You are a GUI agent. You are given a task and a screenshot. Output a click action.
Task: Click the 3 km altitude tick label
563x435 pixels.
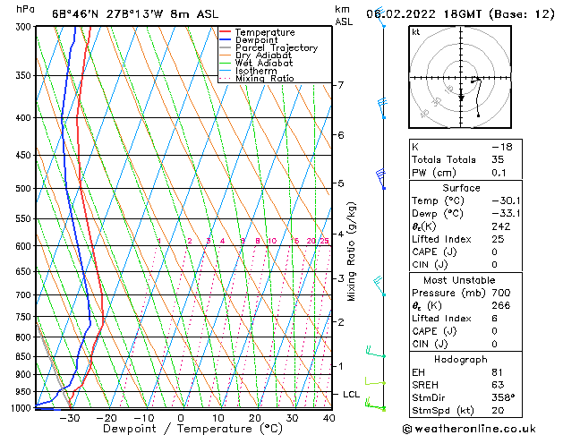pyautogui.click(x=341, y=278)
